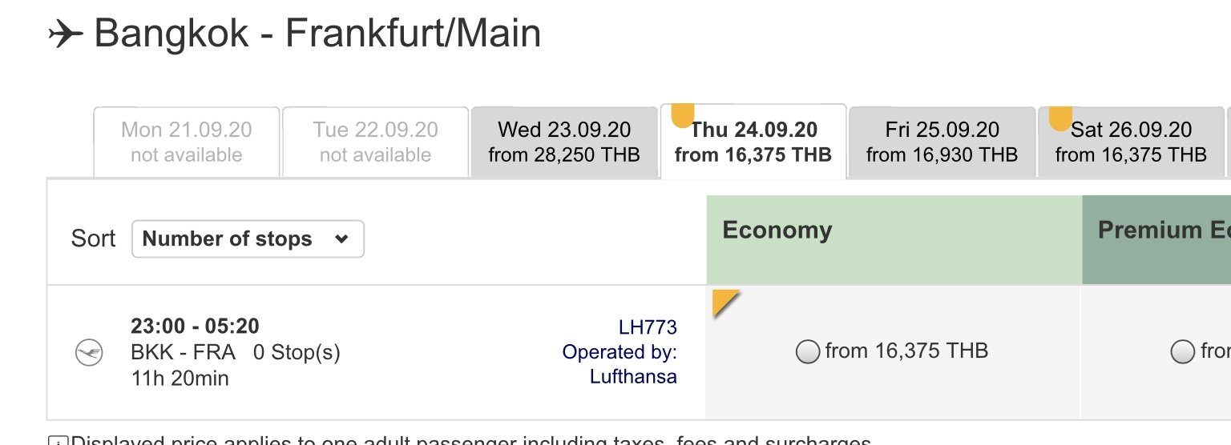Viewport: 1231px width, 445px height.
Task: Click the 23:00 - 05:20 flight time
Action: 195,327
